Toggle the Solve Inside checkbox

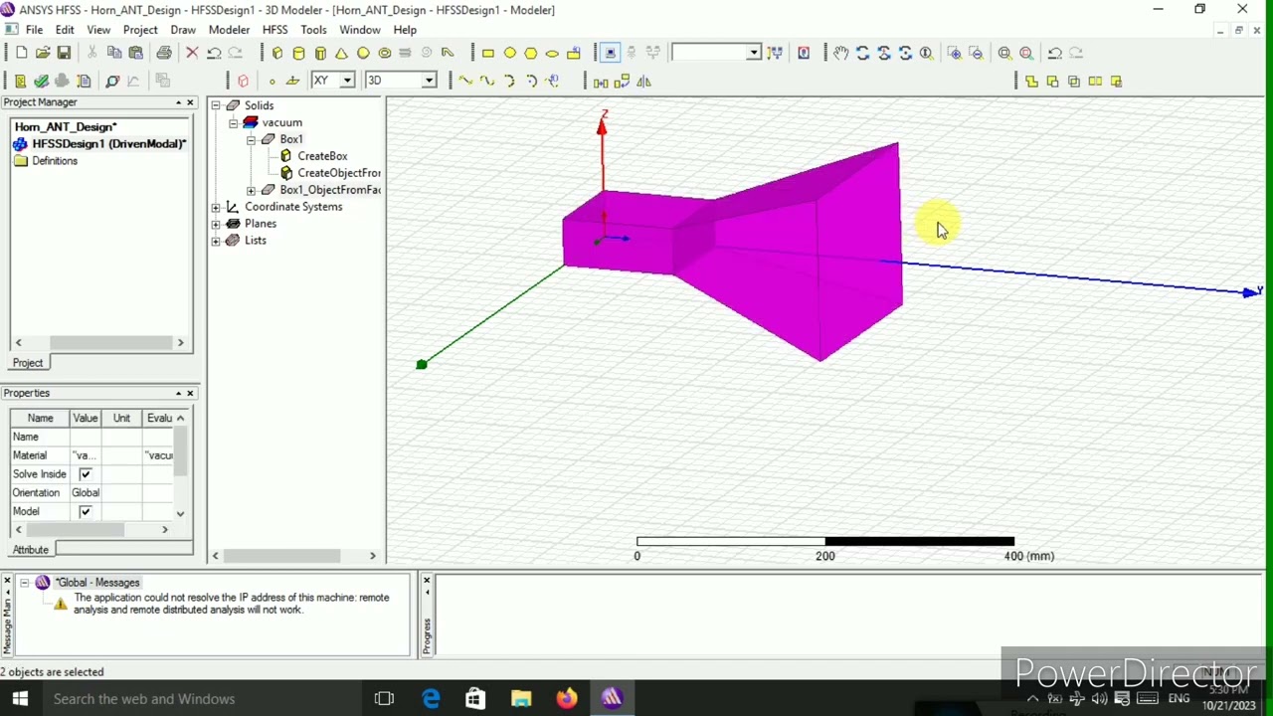[x=85, y=474]
